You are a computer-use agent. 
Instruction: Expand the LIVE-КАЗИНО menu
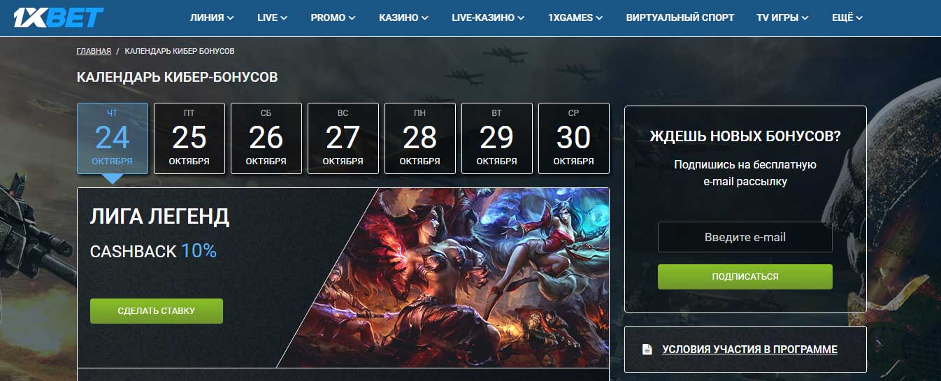488,17
